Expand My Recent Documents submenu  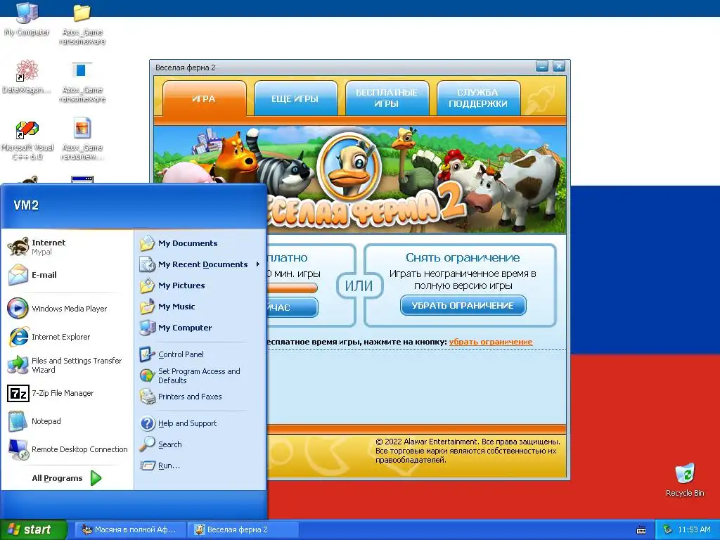tap(200, 264)
